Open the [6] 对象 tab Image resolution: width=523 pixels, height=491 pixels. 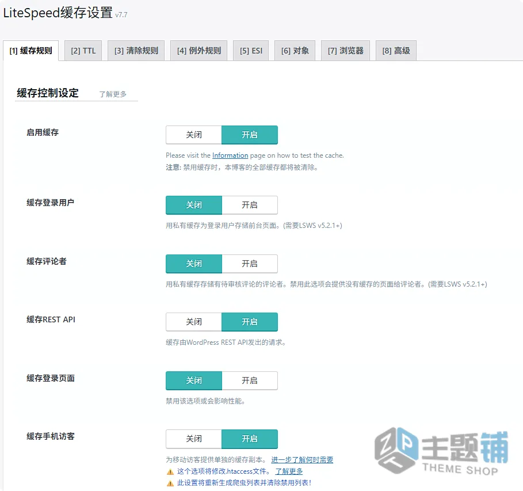click(x=295, y=51)
